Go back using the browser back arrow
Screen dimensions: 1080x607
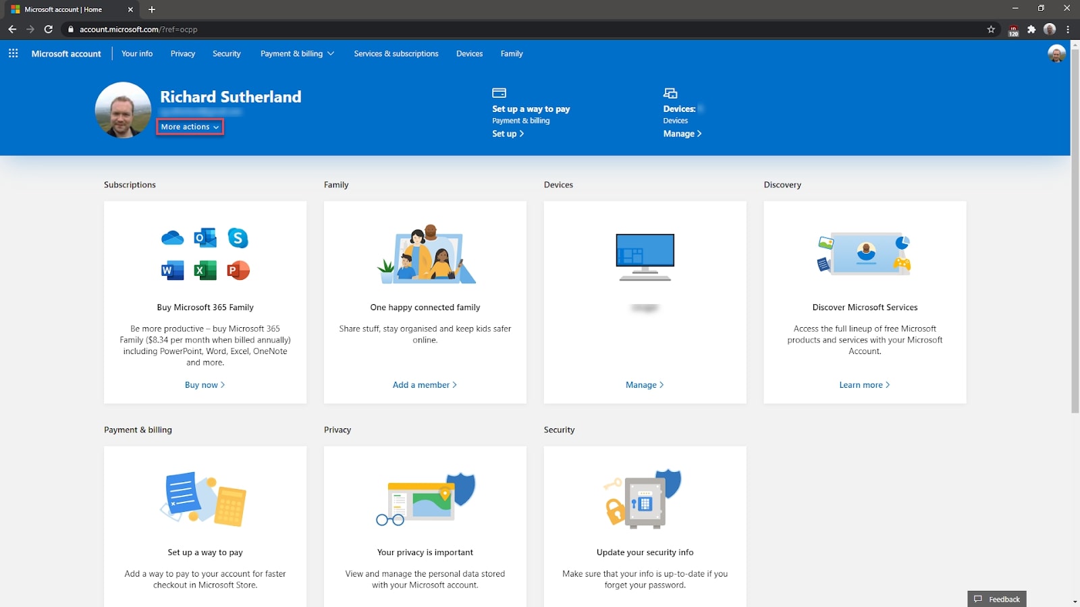pos(12,29)
